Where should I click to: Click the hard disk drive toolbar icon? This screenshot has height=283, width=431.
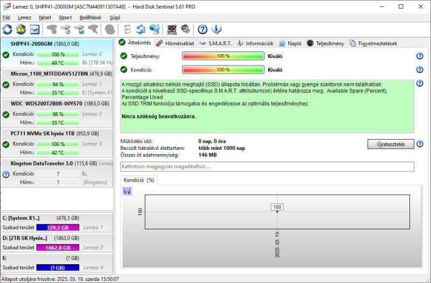34,30
